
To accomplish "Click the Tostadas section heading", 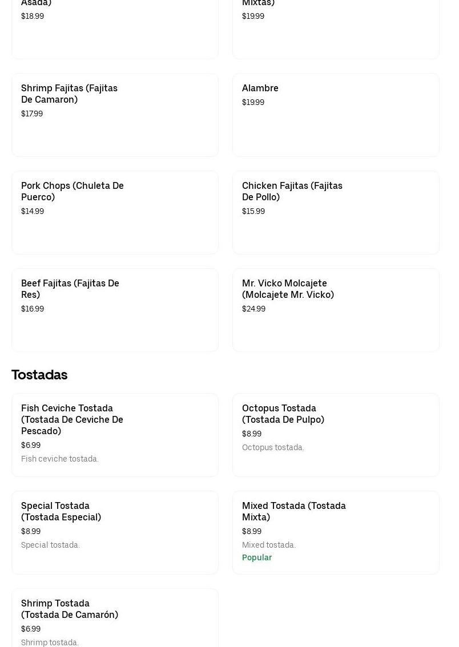I will tap(39, 375).
